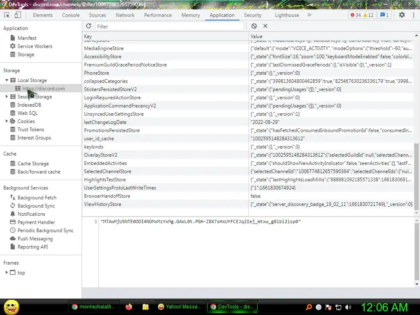Open the Memory tab
The width and height of the screenshot is (420, 315).
(x=190, y=15)
